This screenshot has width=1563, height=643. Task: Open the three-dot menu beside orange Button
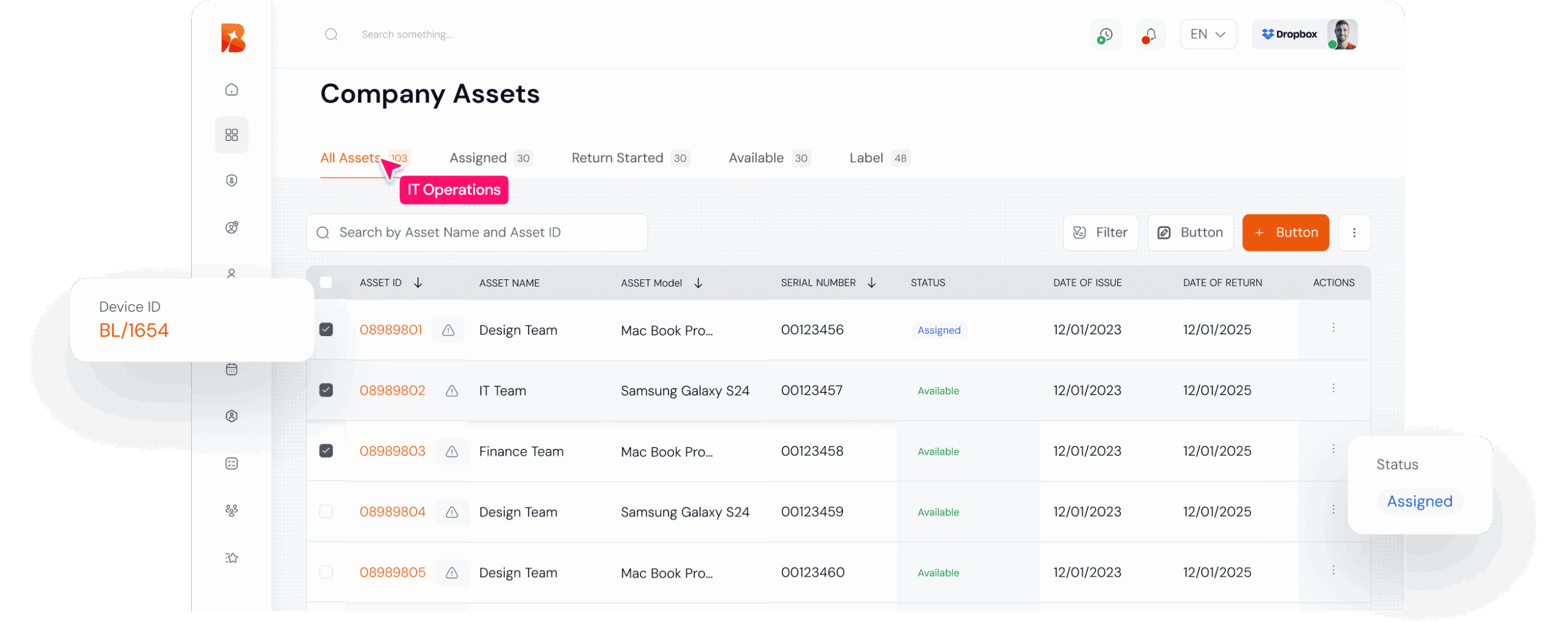pos(1354,232)
